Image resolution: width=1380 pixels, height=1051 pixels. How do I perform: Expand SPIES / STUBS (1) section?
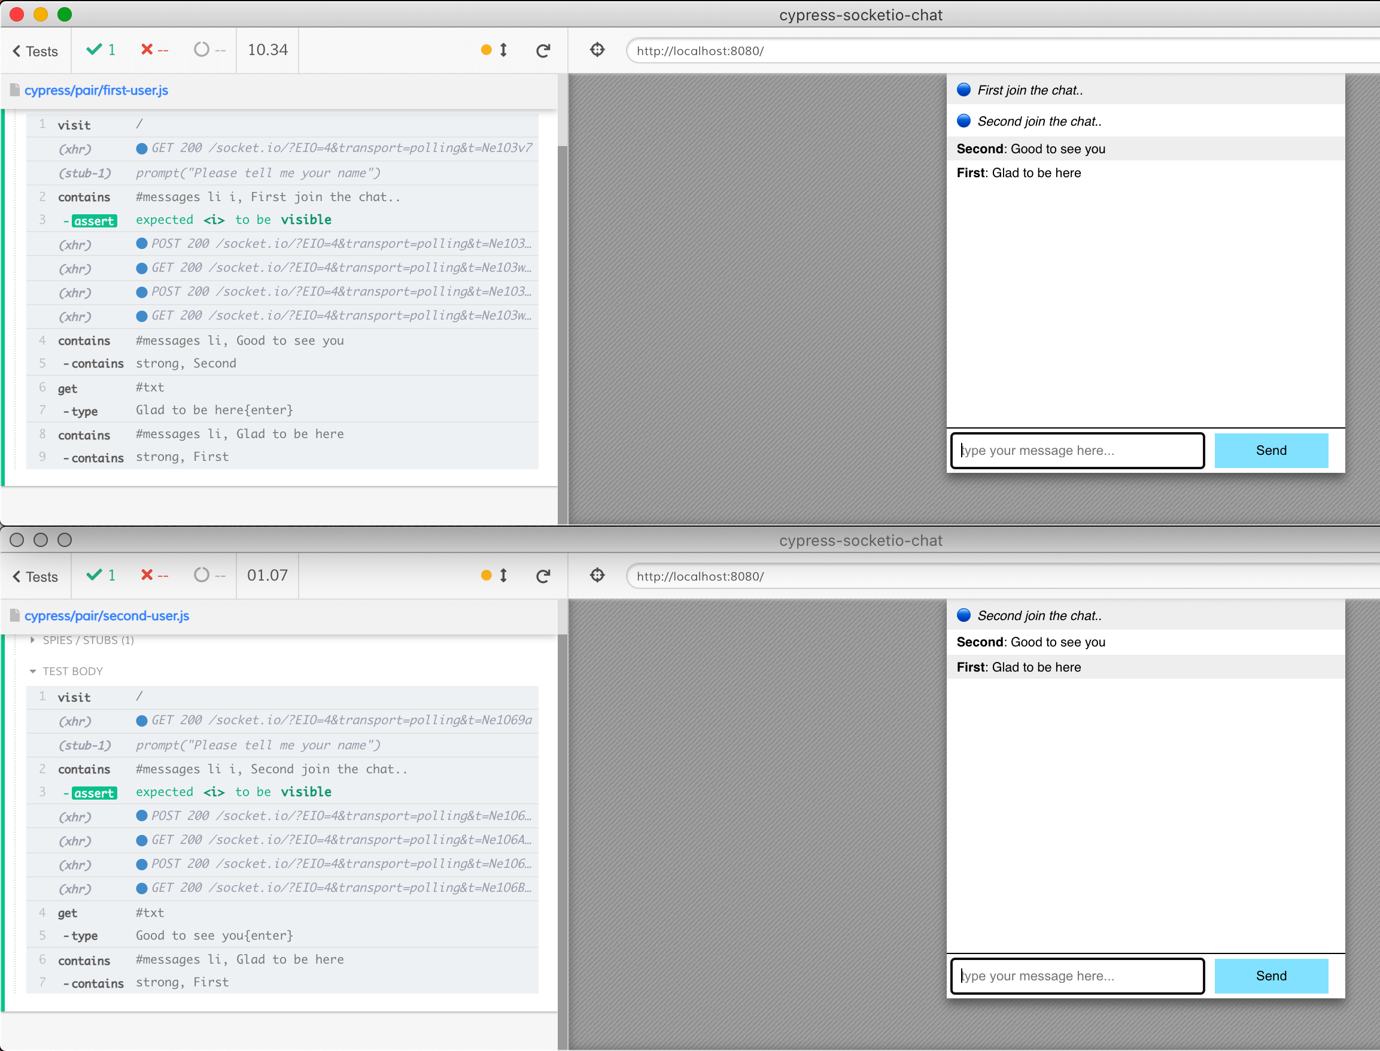(x=82, y=640)
